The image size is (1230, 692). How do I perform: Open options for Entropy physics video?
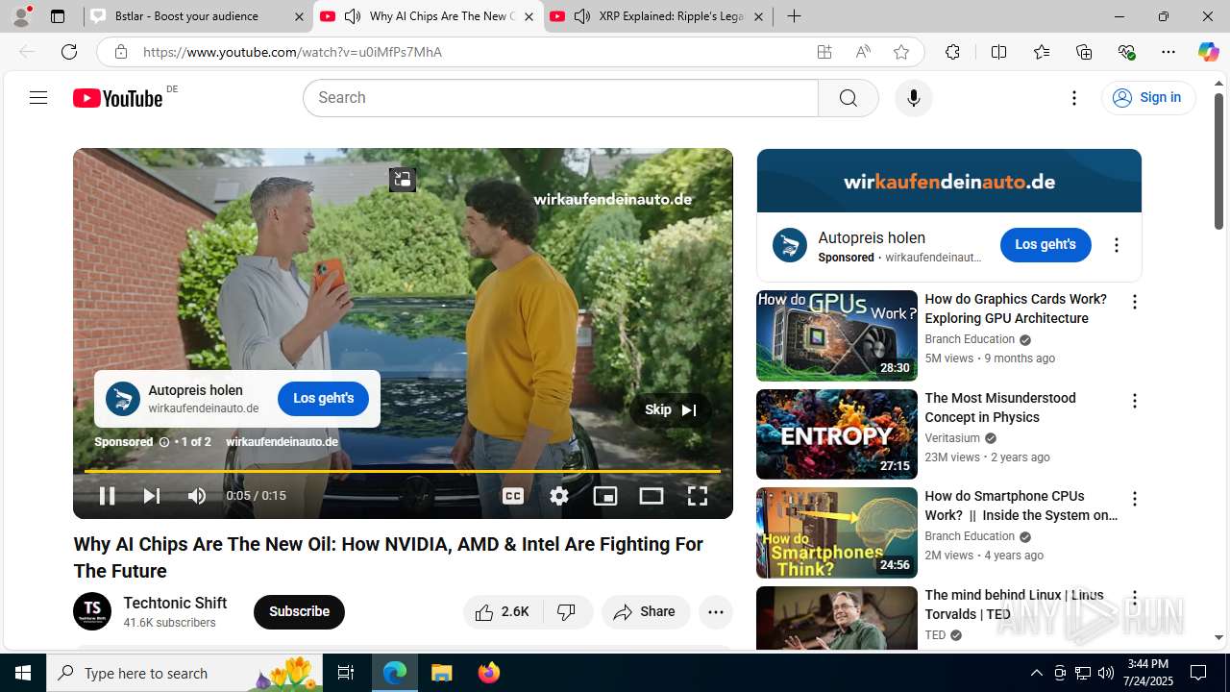(x=1135, y=401)
